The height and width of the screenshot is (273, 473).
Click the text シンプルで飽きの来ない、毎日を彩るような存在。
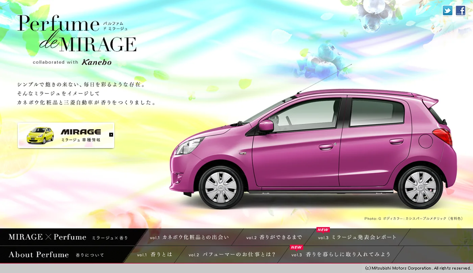tap(81, 85)
